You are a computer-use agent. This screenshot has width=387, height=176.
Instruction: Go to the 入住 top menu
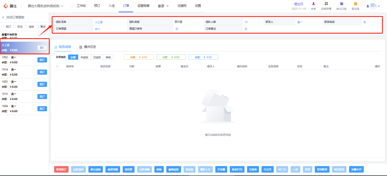(x=112, y=6)
